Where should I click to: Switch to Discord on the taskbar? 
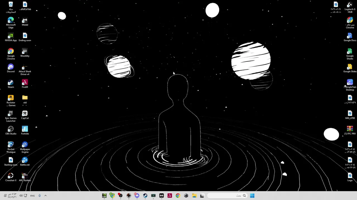point(137,196)
